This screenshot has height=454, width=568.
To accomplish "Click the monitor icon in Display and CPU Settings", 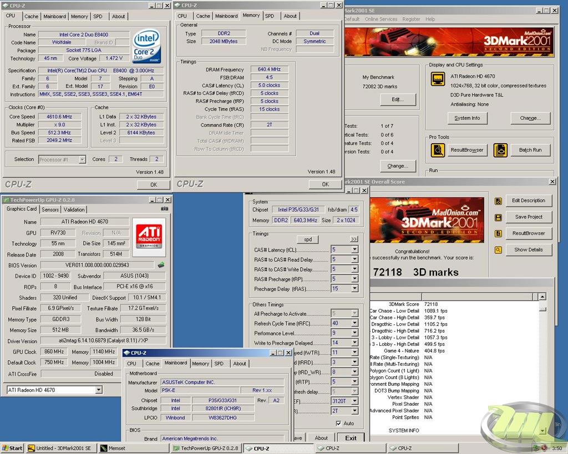I will [x=438, y=79].
